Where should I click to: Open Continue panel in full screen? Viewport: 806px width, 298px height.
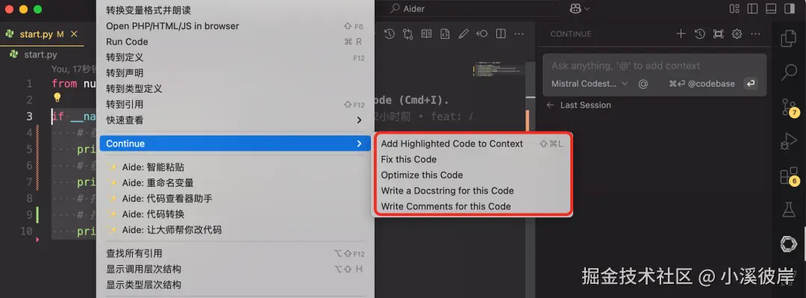click(718, 34)
